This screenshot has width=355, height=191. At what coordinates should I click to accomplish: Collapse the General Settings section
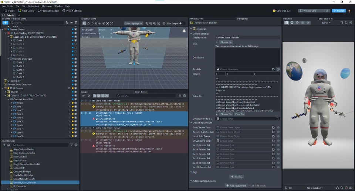(191, 34)
